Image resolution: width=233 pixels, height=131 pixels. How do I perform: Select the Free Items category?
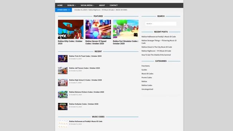click(146, 66)
